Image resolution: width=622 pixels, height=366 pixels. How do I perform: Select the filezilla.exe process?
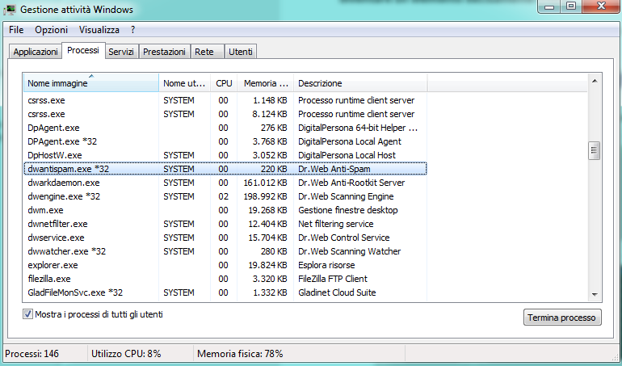[x=225, y=279]
